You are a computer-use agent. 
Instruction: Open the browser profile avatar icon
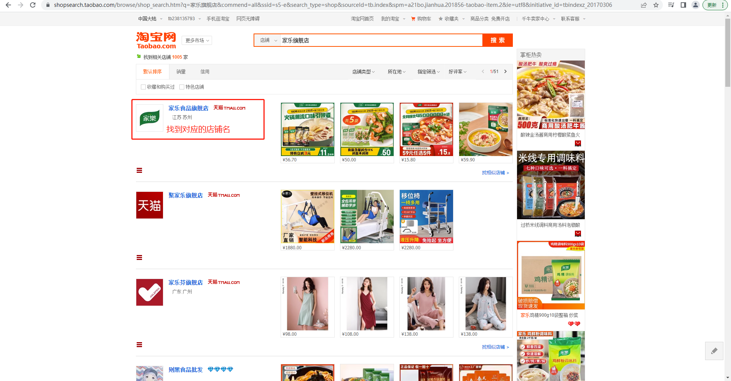pyautogui.click(x=696, y=5)
